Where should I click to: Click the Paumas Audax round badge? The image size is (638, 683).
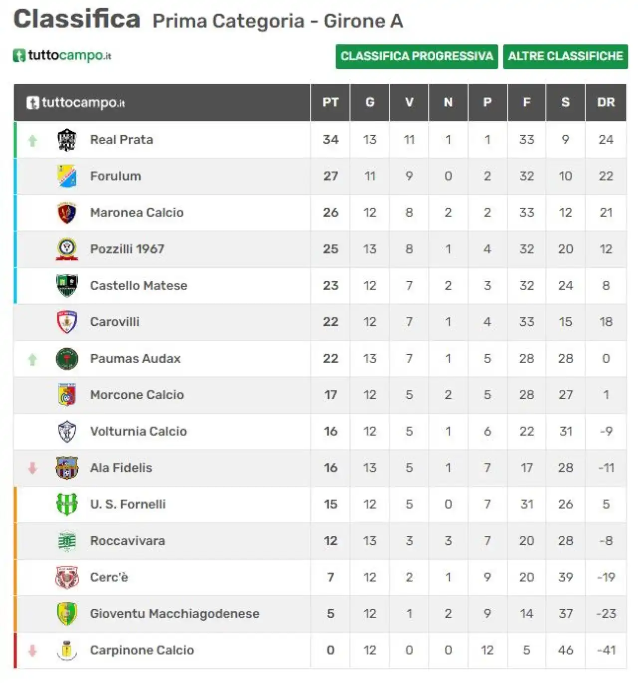(x=66, y=358)
